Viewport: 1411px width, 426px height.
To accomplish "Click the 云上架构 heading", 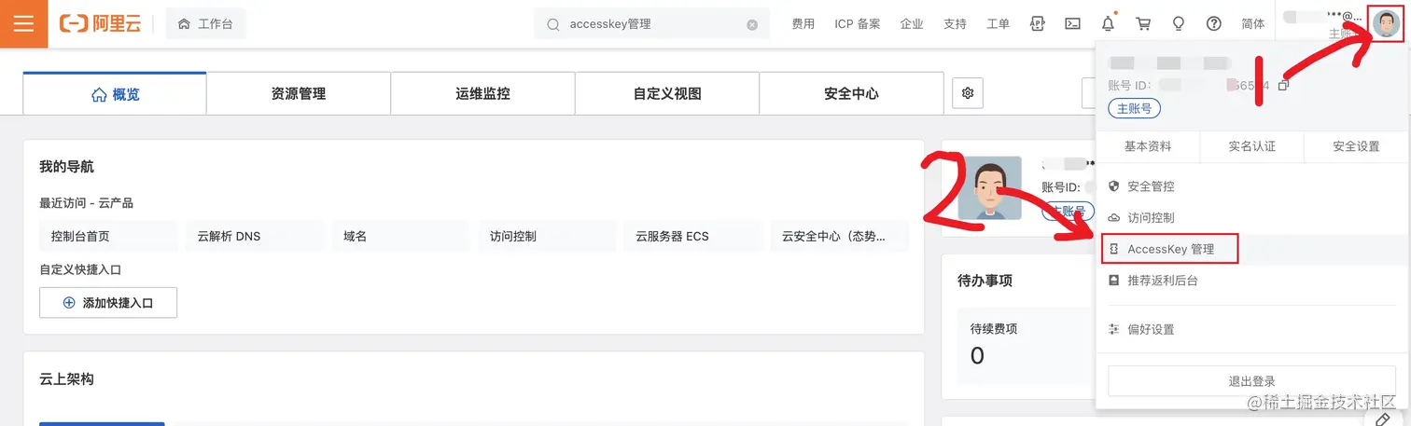I will [x=66, y=379].
